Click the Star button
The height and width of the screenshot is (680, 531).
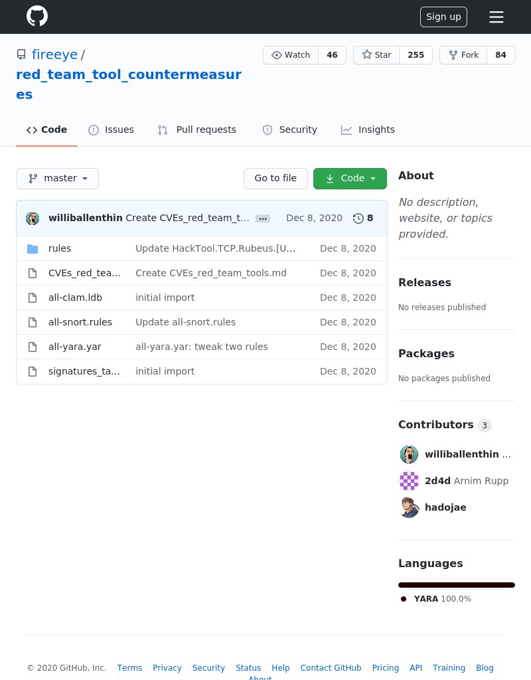tap(376, 55)
